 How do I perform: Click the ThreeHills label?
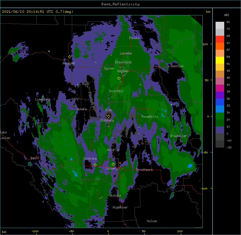(x=149, y=117)
